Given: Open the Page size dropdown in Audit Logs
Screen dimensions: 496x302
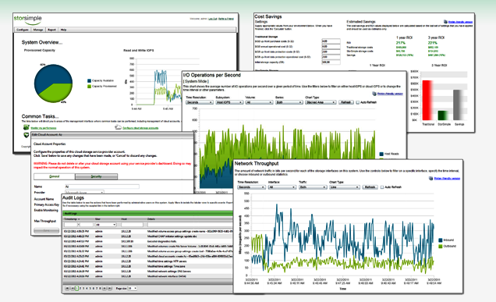Looking at the screenshot, I should coord(133,289).
